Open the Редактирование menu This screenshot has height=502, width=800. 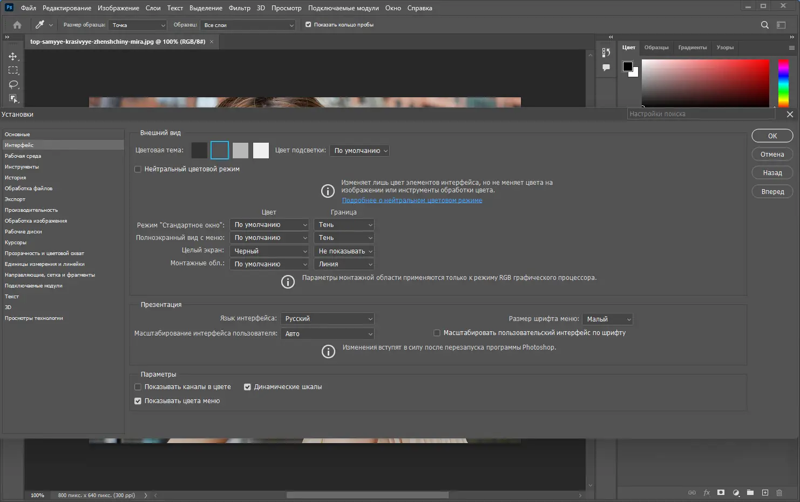point(67,8)
